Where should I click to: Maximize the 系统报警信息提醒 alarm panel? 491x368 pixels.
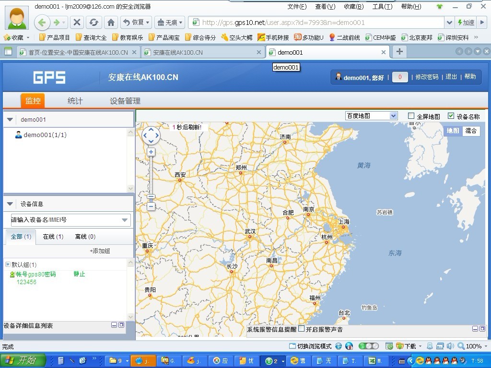point(482,329)
